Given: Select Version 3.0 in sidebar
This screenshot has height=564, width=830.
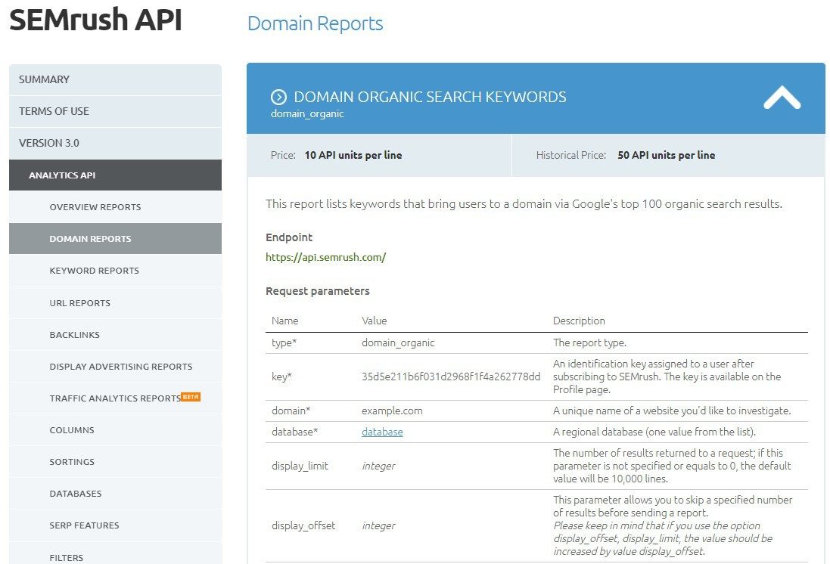Looking at the screenshot, I should coord(116,143).
